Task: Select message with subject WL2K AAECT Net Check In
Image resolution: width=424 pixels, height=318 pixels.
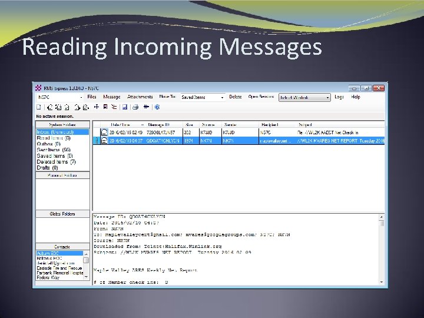Action: 238,132
